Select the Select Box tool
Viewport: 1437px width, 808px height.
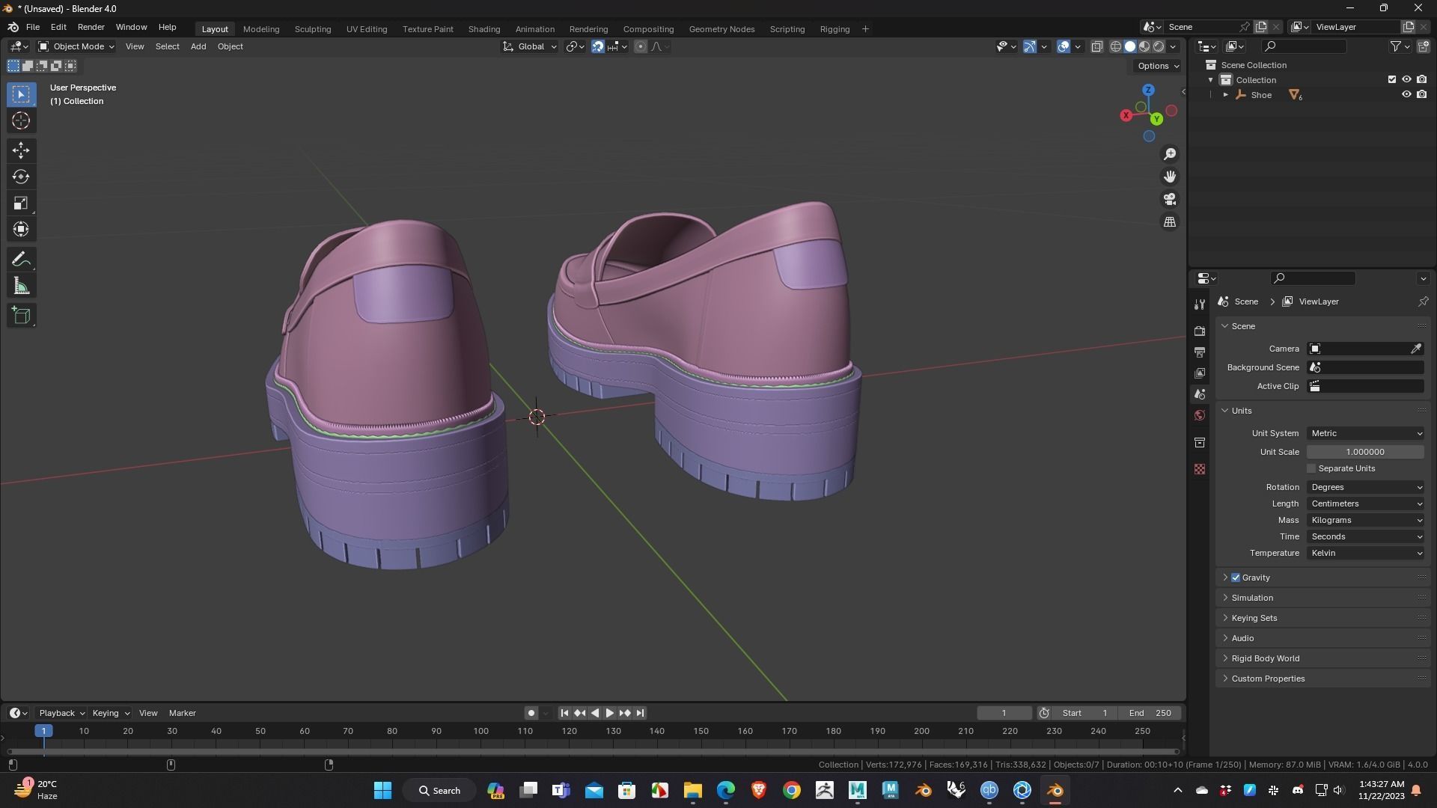(21, 94)
